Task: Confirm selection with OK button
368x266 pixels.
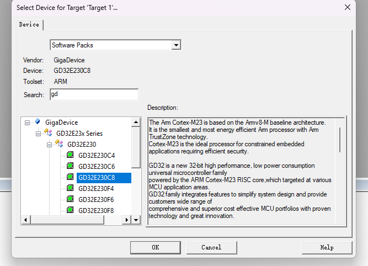Action: 156,247
